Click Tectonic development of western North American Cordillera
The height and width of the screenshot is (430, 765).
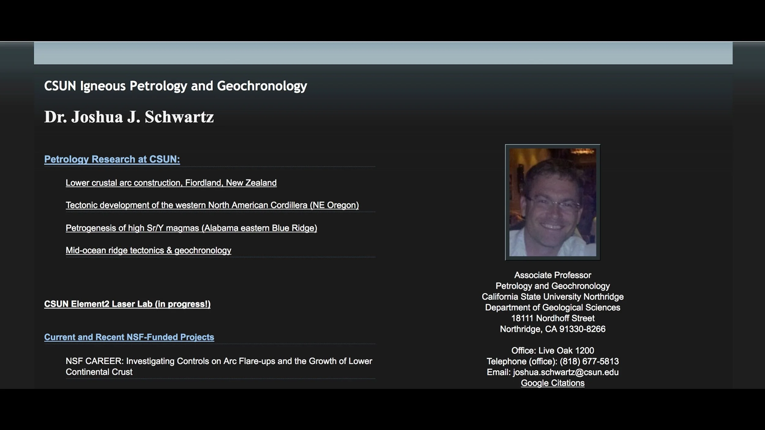point(212,205)
